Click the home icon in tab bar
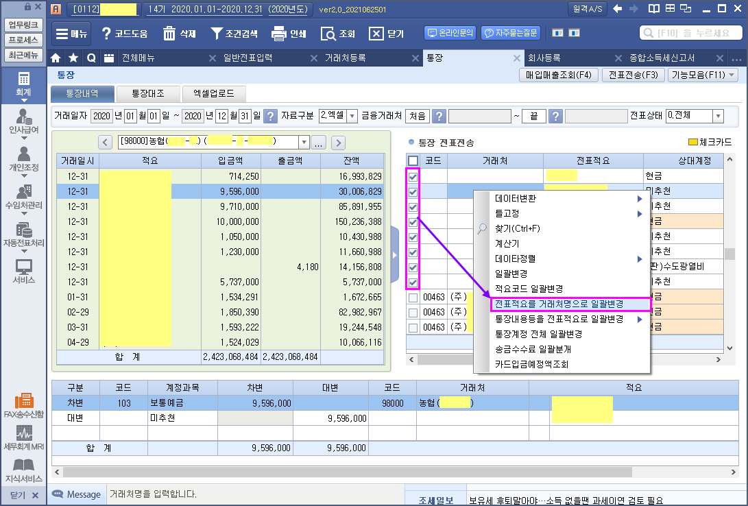Viewport: 748px width, 506px height. point(56,58)
